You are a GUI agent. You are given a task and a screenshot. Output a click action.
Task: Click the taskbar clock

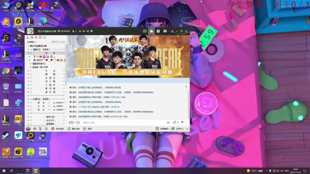295,171
